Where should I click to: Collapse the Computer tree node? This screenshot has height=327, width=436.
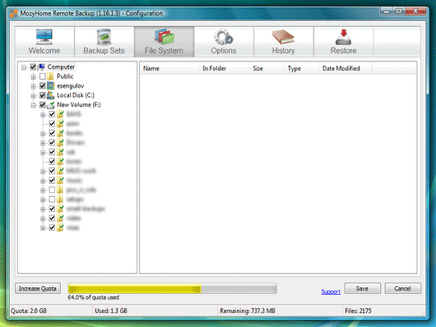(x=25, y=67)
